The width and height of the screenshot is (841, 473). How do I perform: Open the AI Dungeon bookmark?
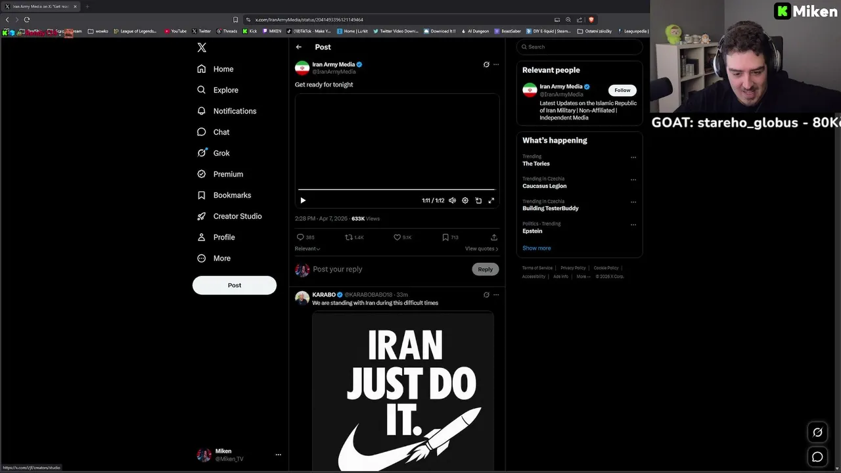coord(476,31)
